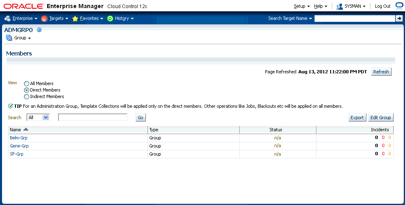The height and width of the screenshot is (205, 405).
Task: Click the Search Target Name input field
Action: (355, 18)
